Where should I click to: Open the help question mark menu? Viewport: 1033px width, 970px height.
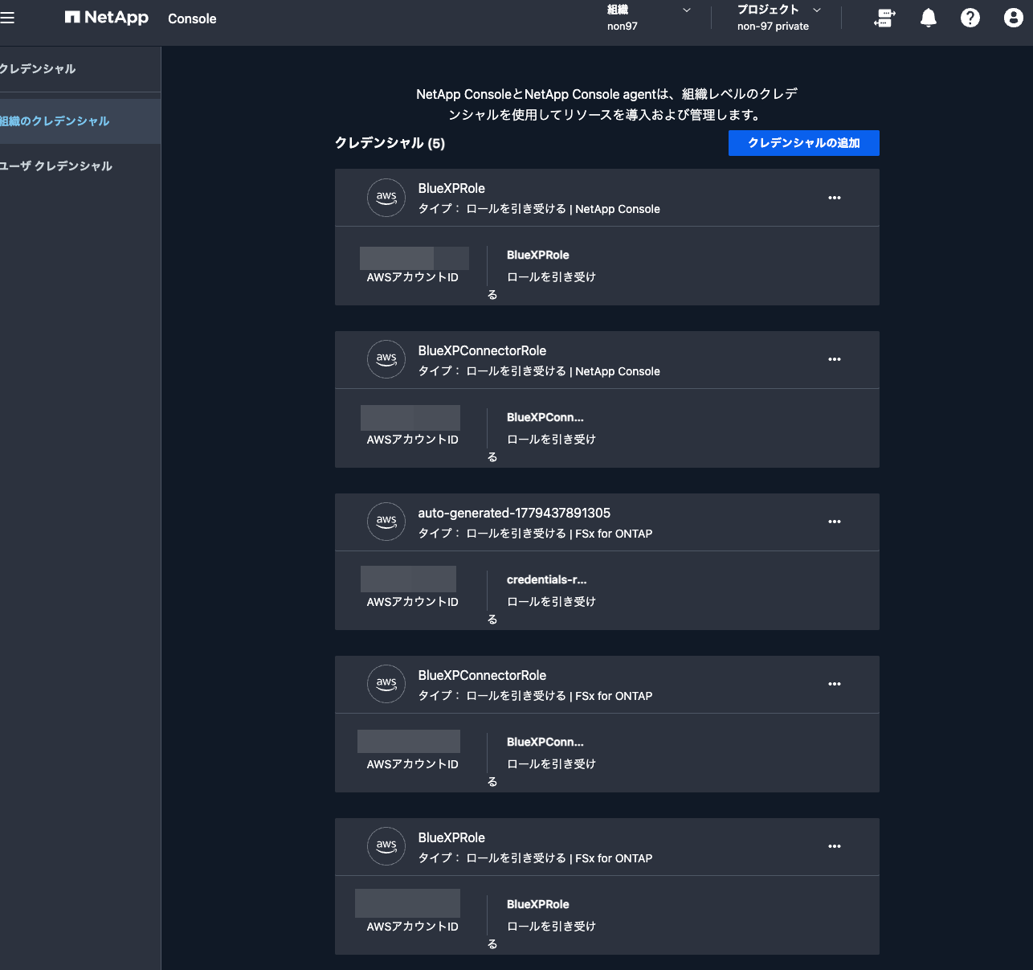970,18
